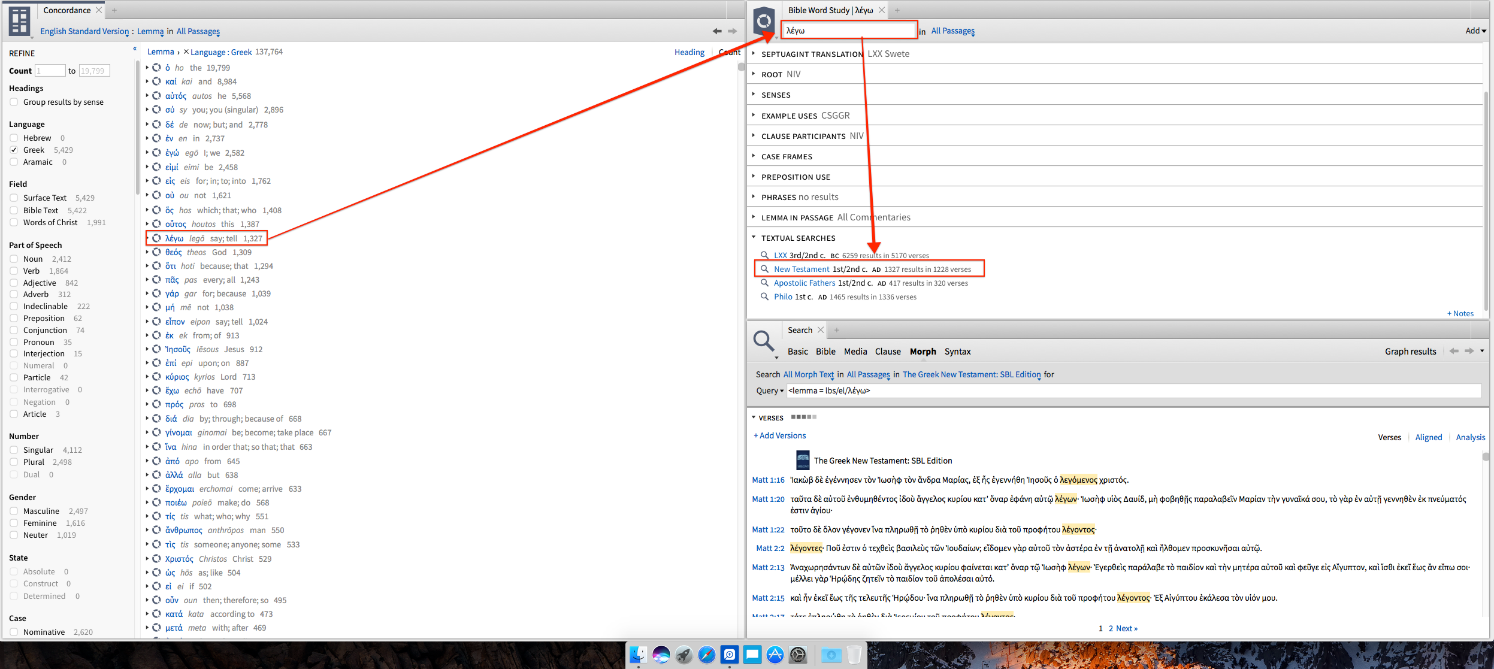Click the lemma ring icon beside θεός
This screenshot has height=669, width=1494.
156,252
